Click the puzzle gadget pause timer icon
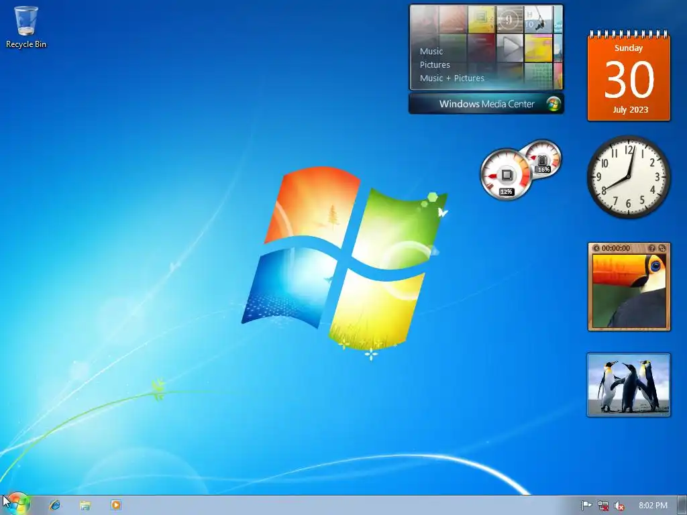This screenshot has width=687, height=515. point(596,248)
